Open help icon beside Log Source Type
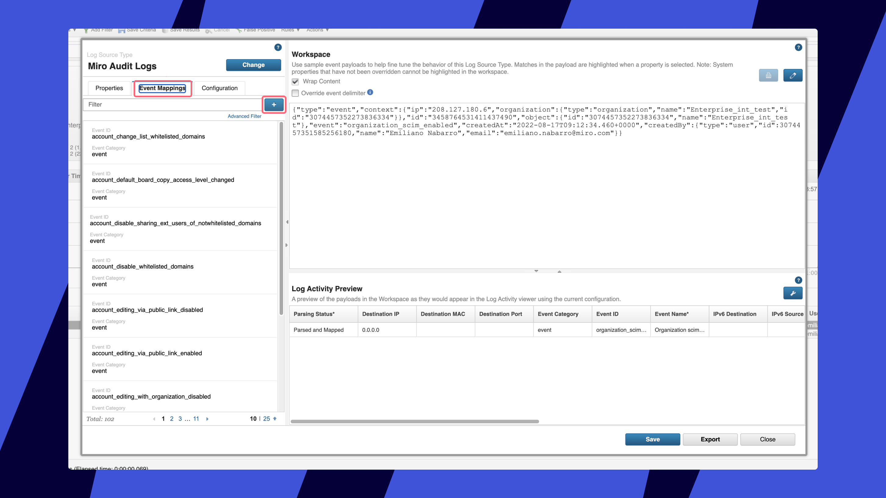 [278, 48]
